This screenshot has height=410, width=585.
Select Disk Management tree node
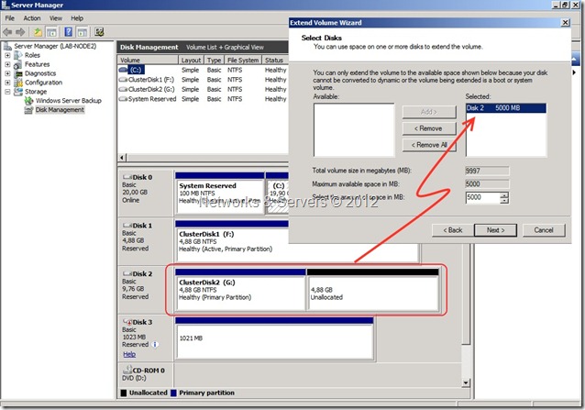tap(60, 110)
